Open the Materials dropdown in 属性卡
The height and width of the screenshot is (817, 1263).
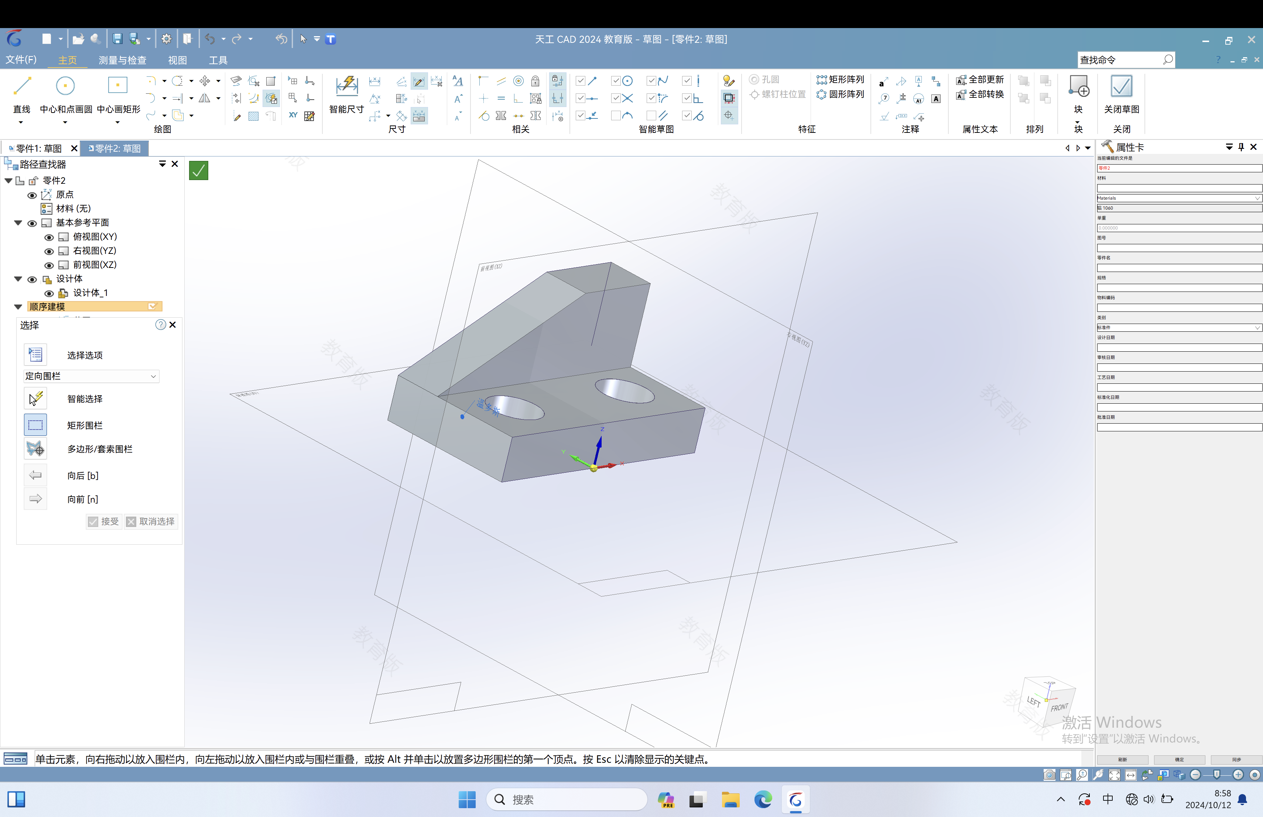pos(1257,198)
